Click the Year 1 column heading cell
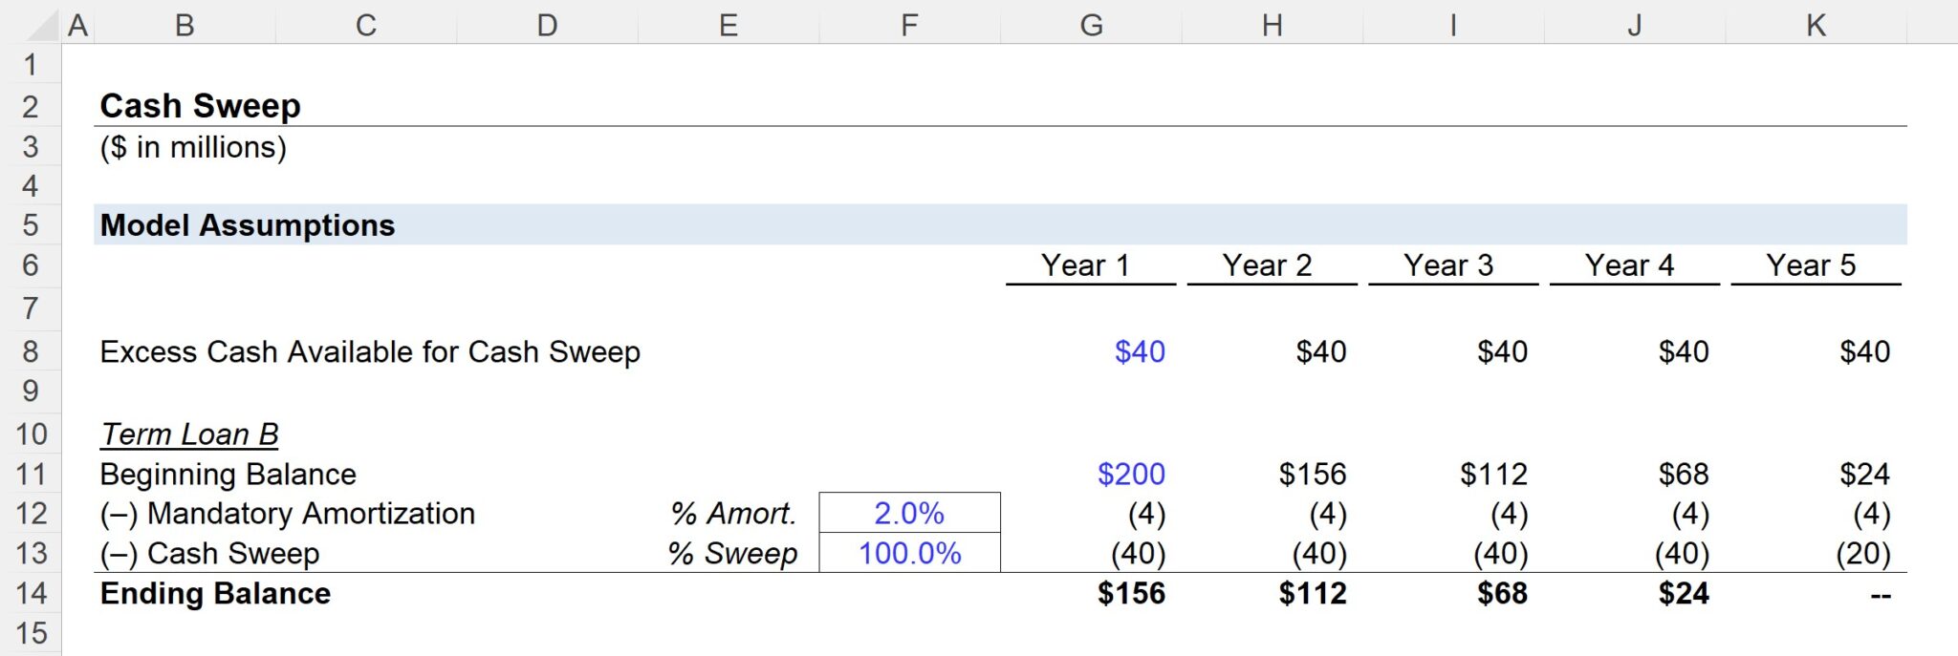Image resolution: width=1958 pixels, height=656 pixels. point(1089,266)
